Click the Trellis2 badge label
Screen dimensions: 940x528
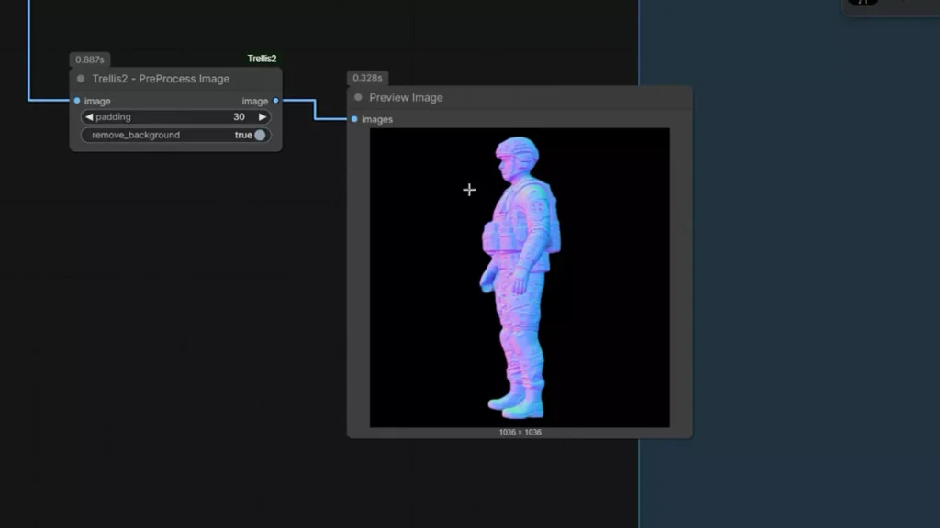[x=262, y=59]
